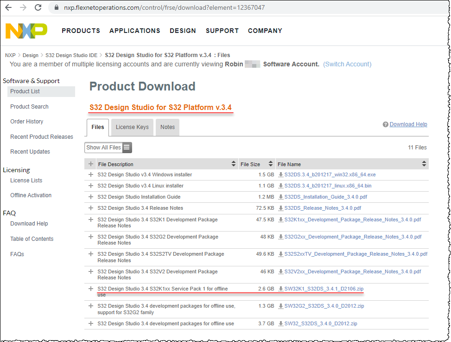Click download icon for S32S2xxTV Release Notes pdf

coord(281,254)
